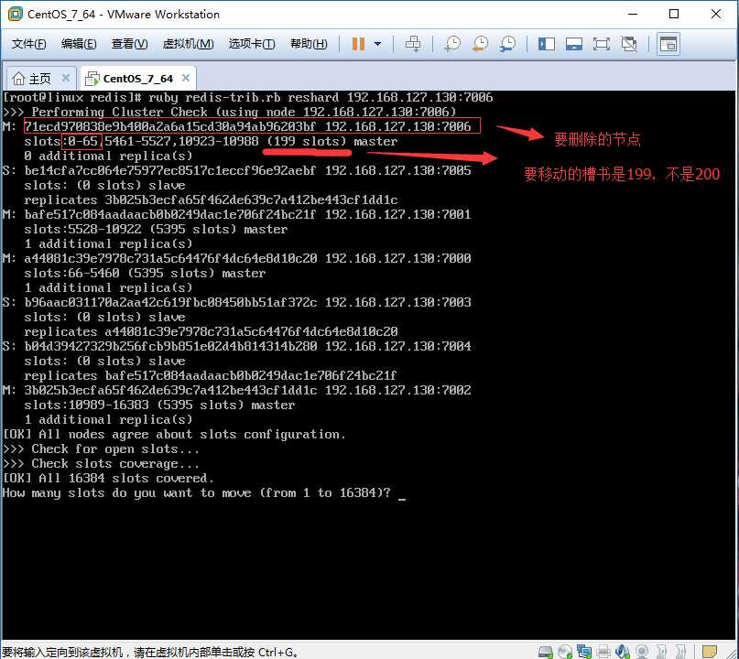This screenshot has height=659, width=739.
Task: Open the 选项卡(T) menu
Action: click(x=252, y=44)
